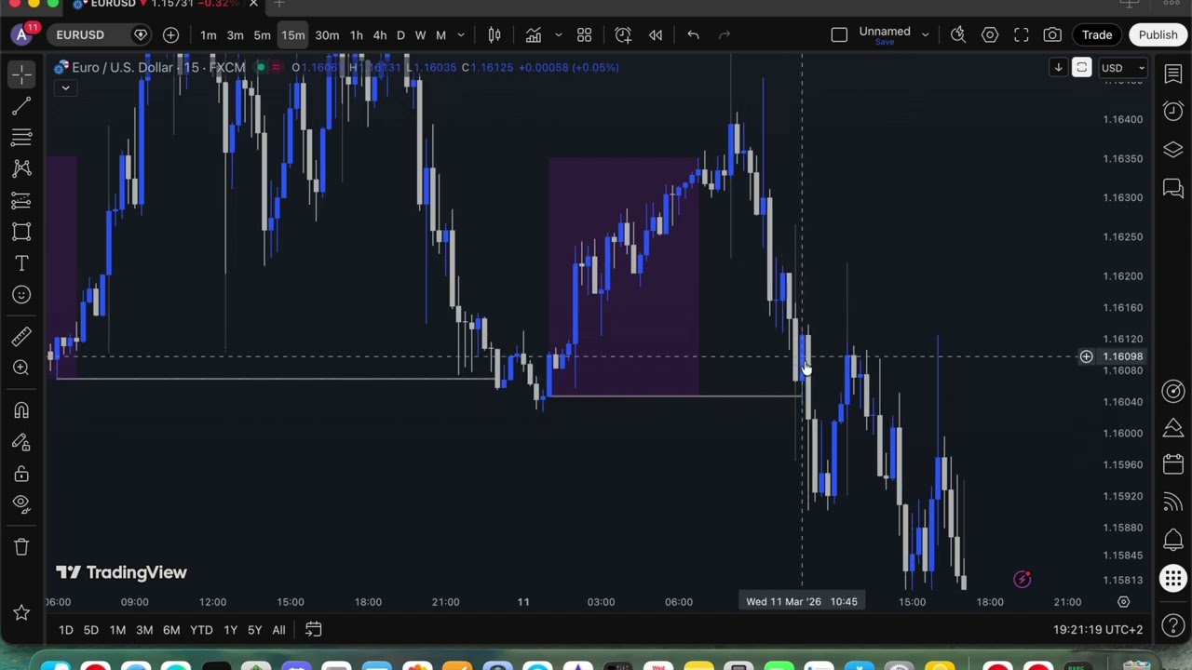This screenshot has height=670, width=1192.
Task: Select the crosshair cursor tool
Action: coord(21,75)
